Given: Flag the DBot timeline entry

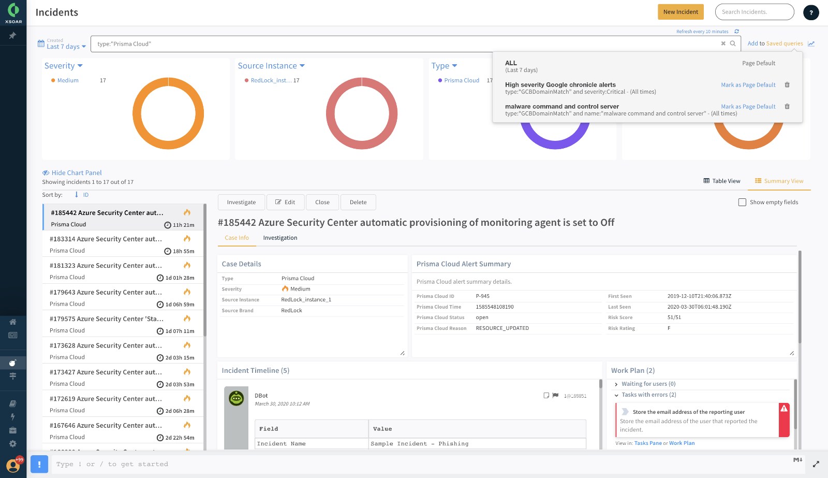Looking at the screenshot, I should point(555,396).
